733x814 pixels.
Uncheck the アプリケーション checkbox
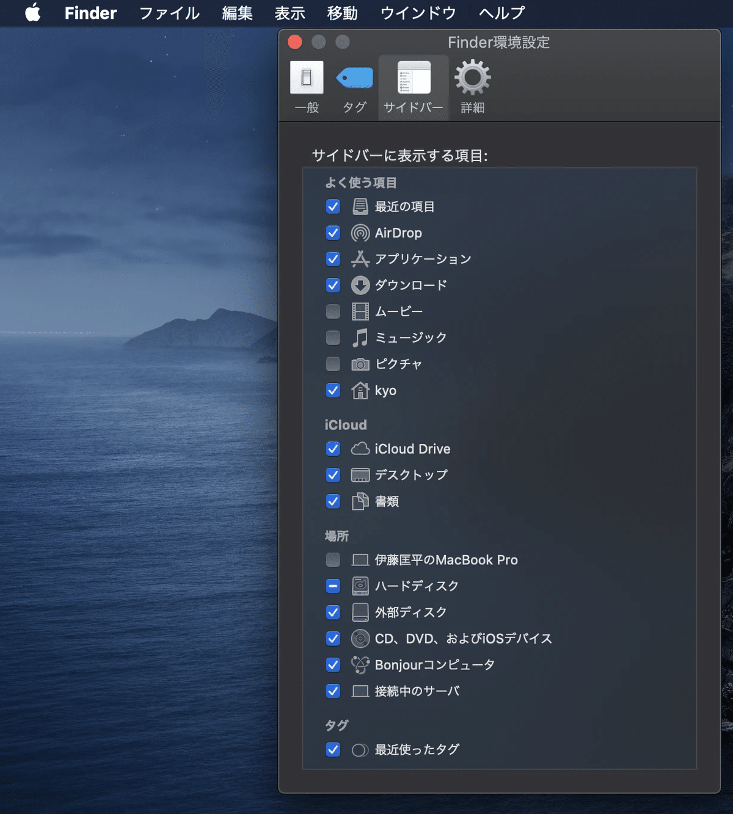[333, 259]
